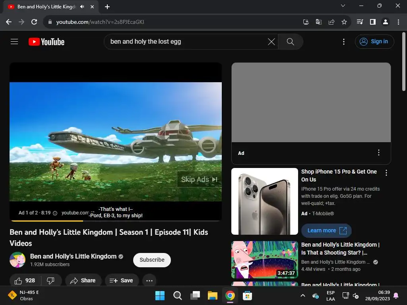Open options for iPhone 15 Pro ad
The image size is (407, 305).
tap(386, 173)
